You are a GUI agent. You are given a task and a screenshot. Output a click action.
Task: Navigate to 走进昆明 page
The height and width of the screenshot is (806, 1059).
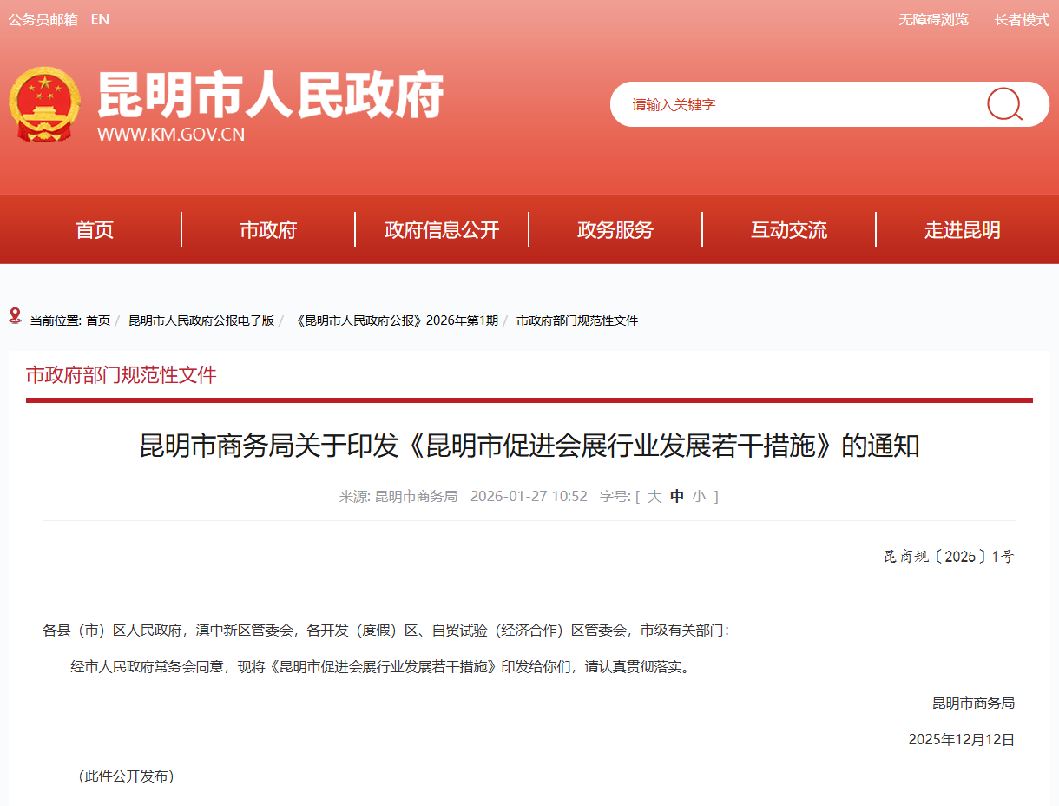click(963, 230)
